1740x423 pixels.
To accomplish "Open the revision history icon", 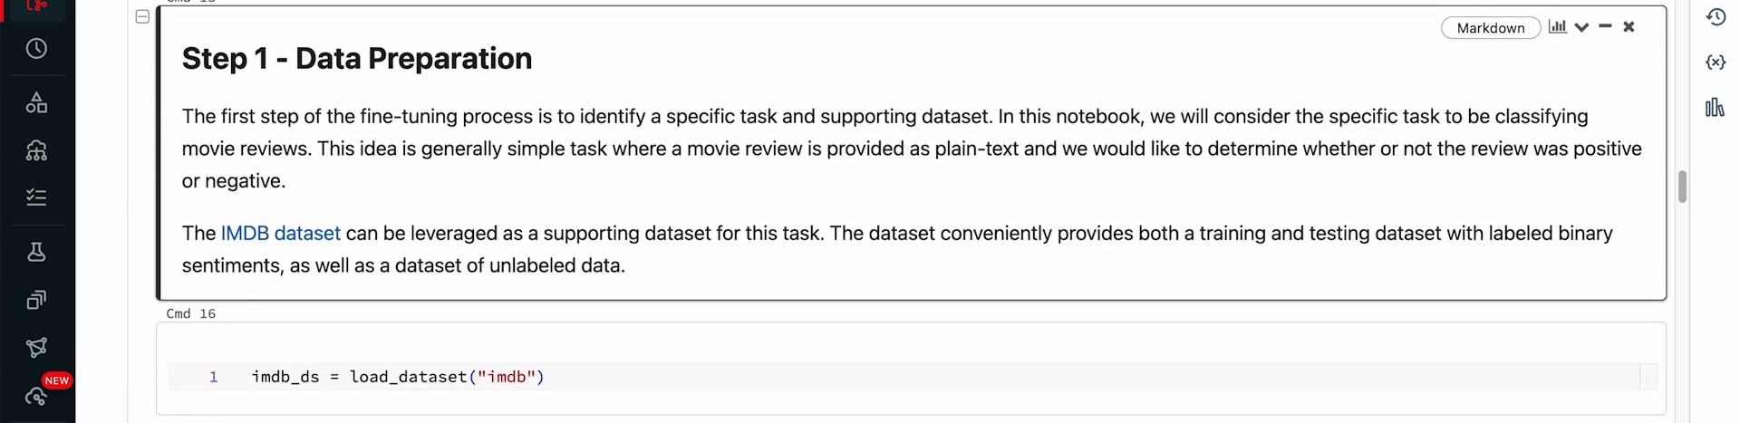I will [x=1716, y=17].
